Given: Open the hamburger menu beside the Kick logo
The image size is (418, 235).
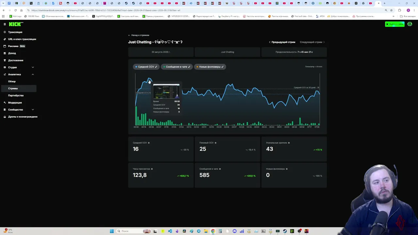Looking at the screenshot, I should click(x=5, y=24).
